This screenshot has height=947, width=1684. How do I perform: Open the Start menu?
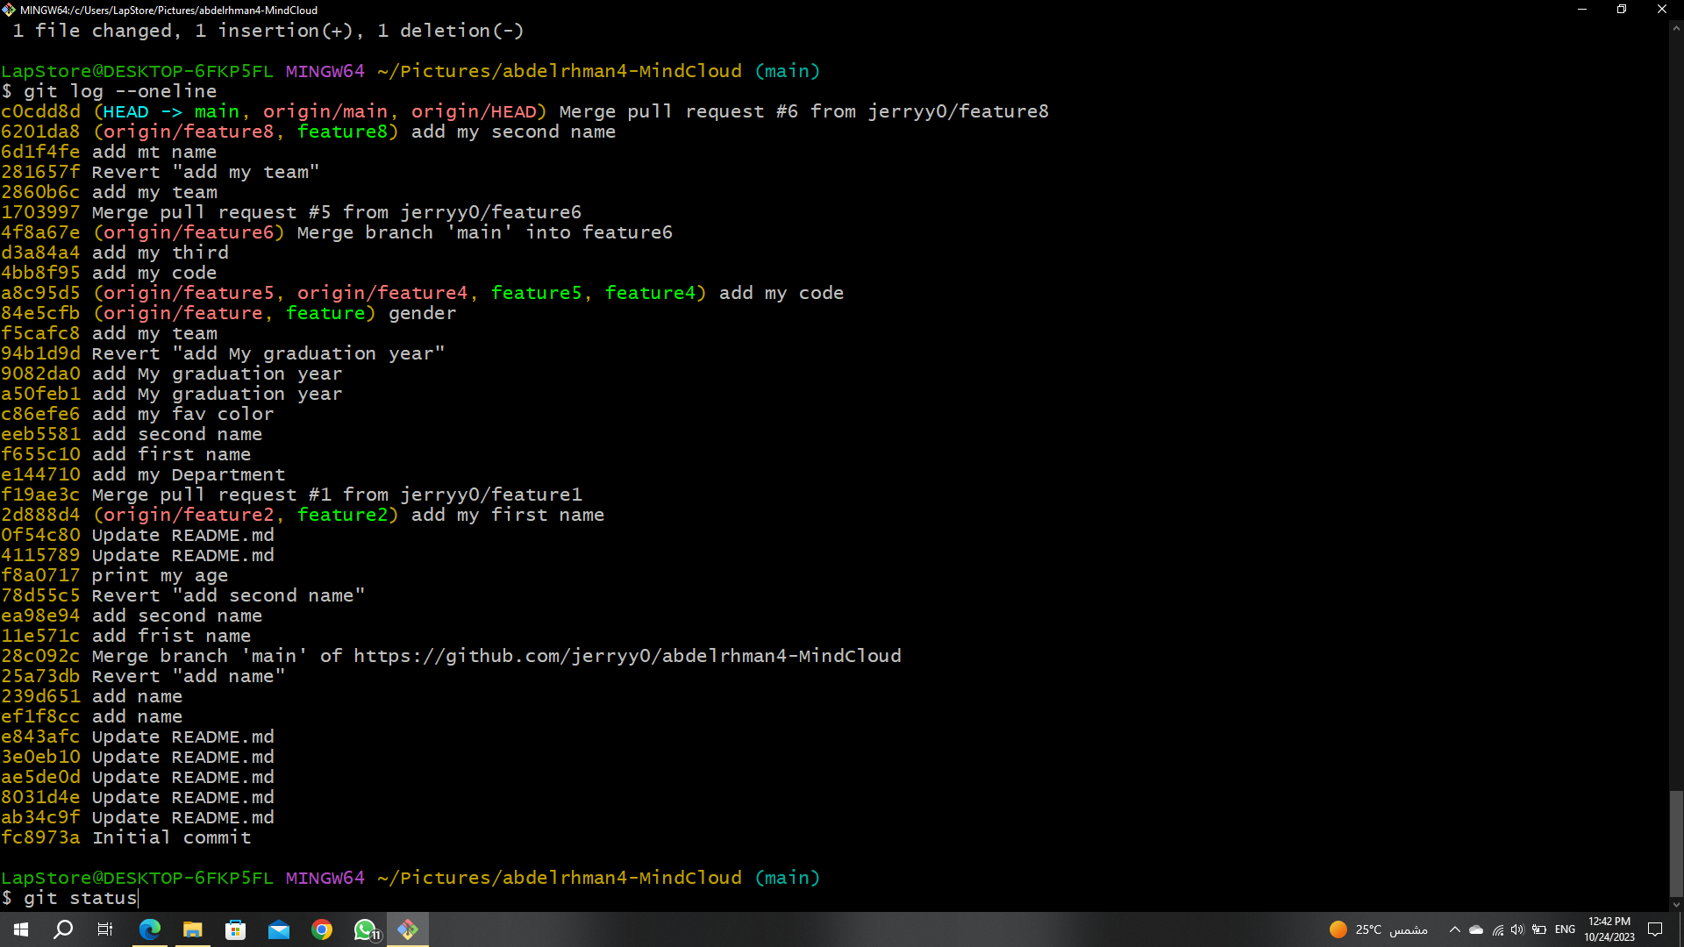pyautogui.click(x=19, y=929)
